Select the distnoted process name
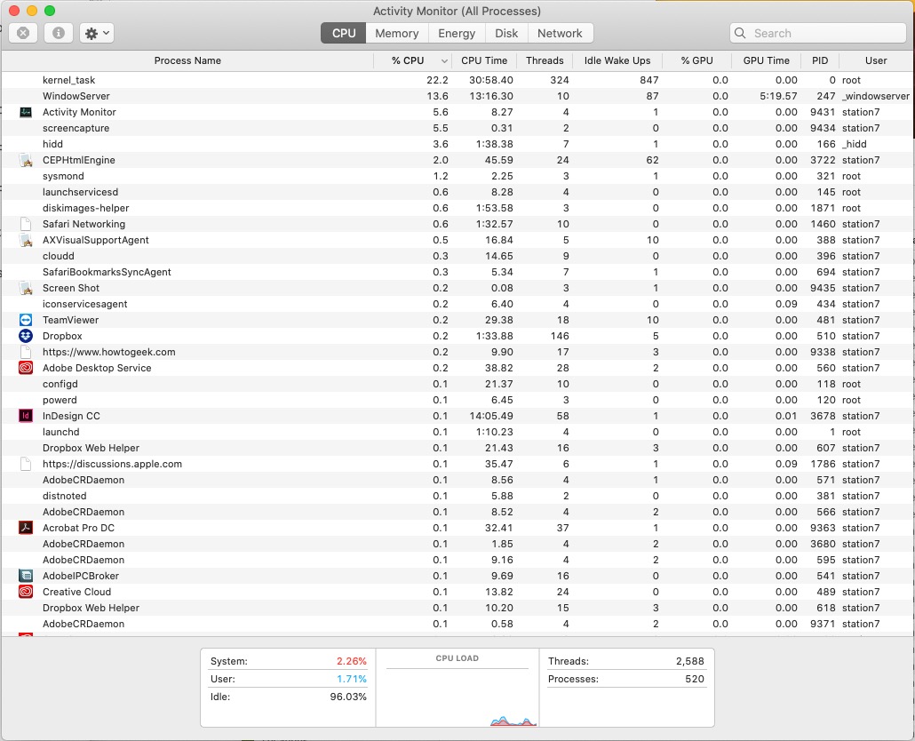 click(x=64, y=496)
